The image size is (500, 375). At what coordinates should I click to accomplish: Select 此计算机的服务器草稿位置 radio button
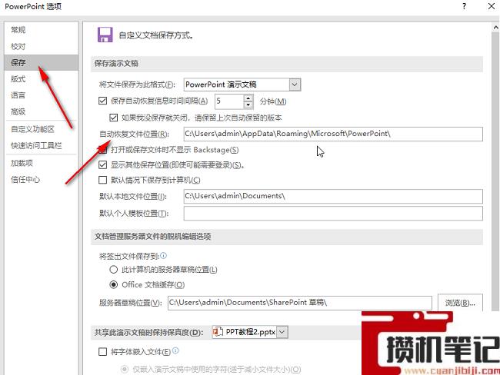[114, 270]
